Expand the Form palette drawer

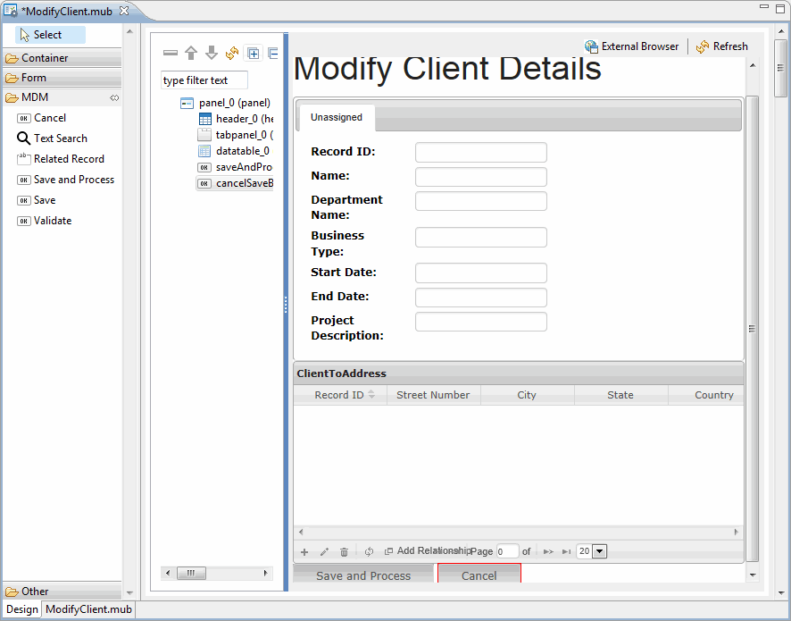pos(62,78)
